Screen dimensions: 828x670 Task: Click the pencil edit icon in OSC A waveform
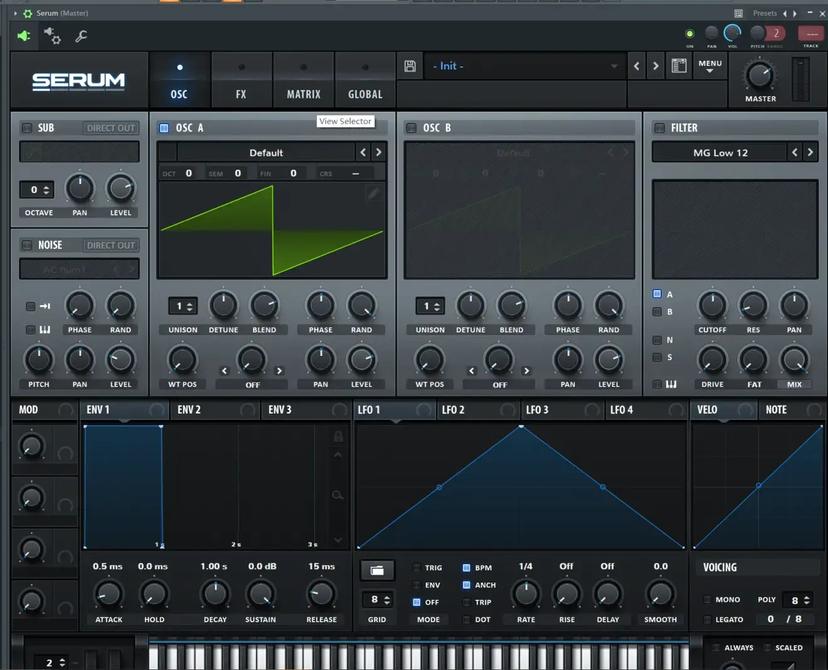[x=373, y=193]
